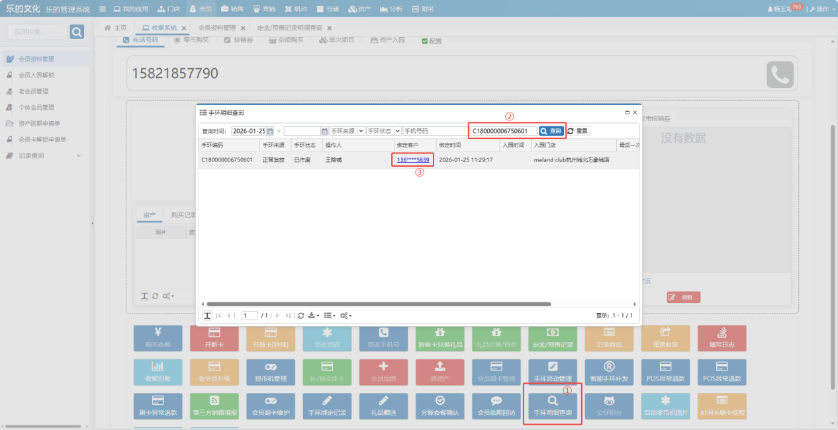Open bound customer link 136****5639
This screenshot has width=838, height=430.
[413, 160]
